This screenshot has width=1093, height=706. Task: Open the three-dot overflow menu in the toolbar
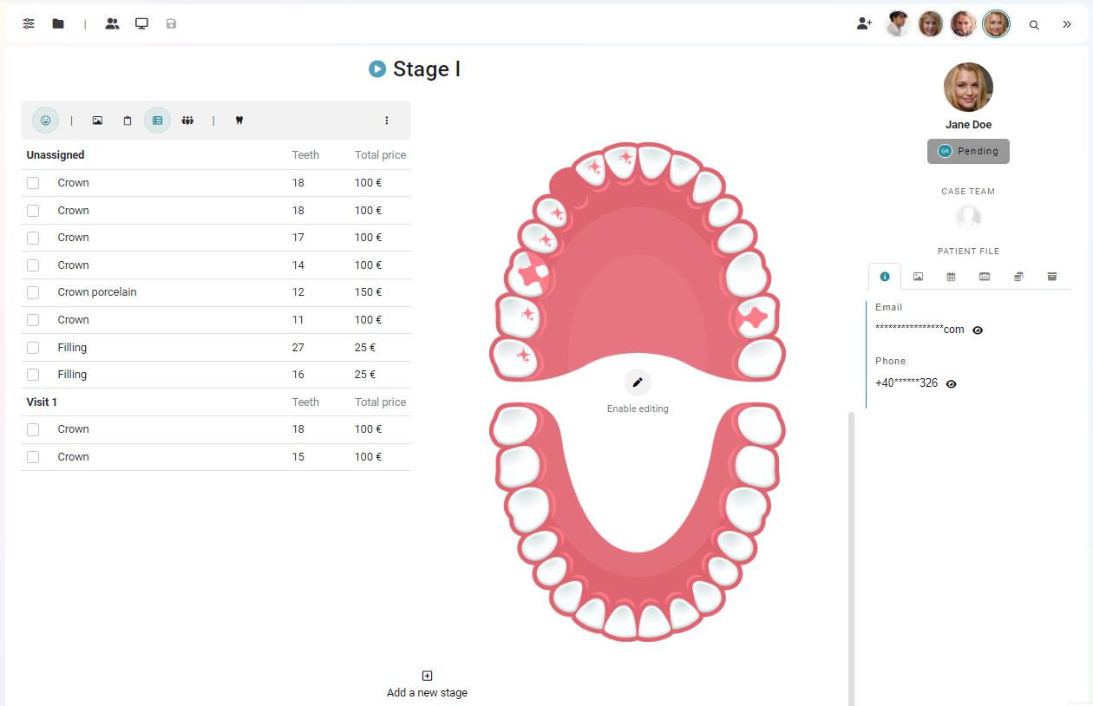point(386,120)
